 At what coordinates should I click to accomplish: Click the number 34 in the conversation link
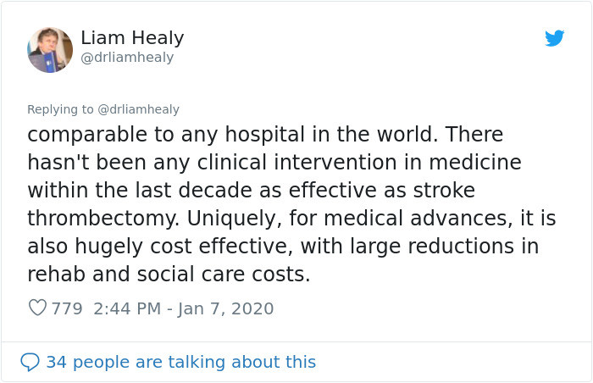(56, 362)
